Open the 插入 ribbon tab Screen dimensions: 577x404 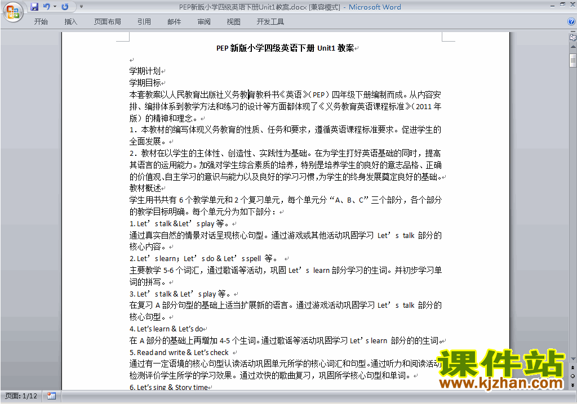click(70, 22)
